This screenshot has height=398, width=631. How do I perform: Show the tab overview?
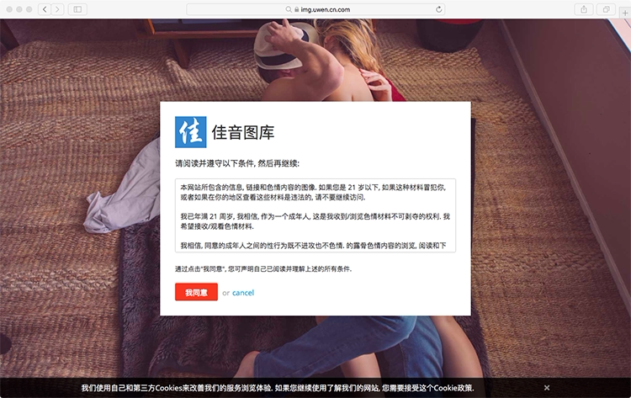[x=606, y=9]
